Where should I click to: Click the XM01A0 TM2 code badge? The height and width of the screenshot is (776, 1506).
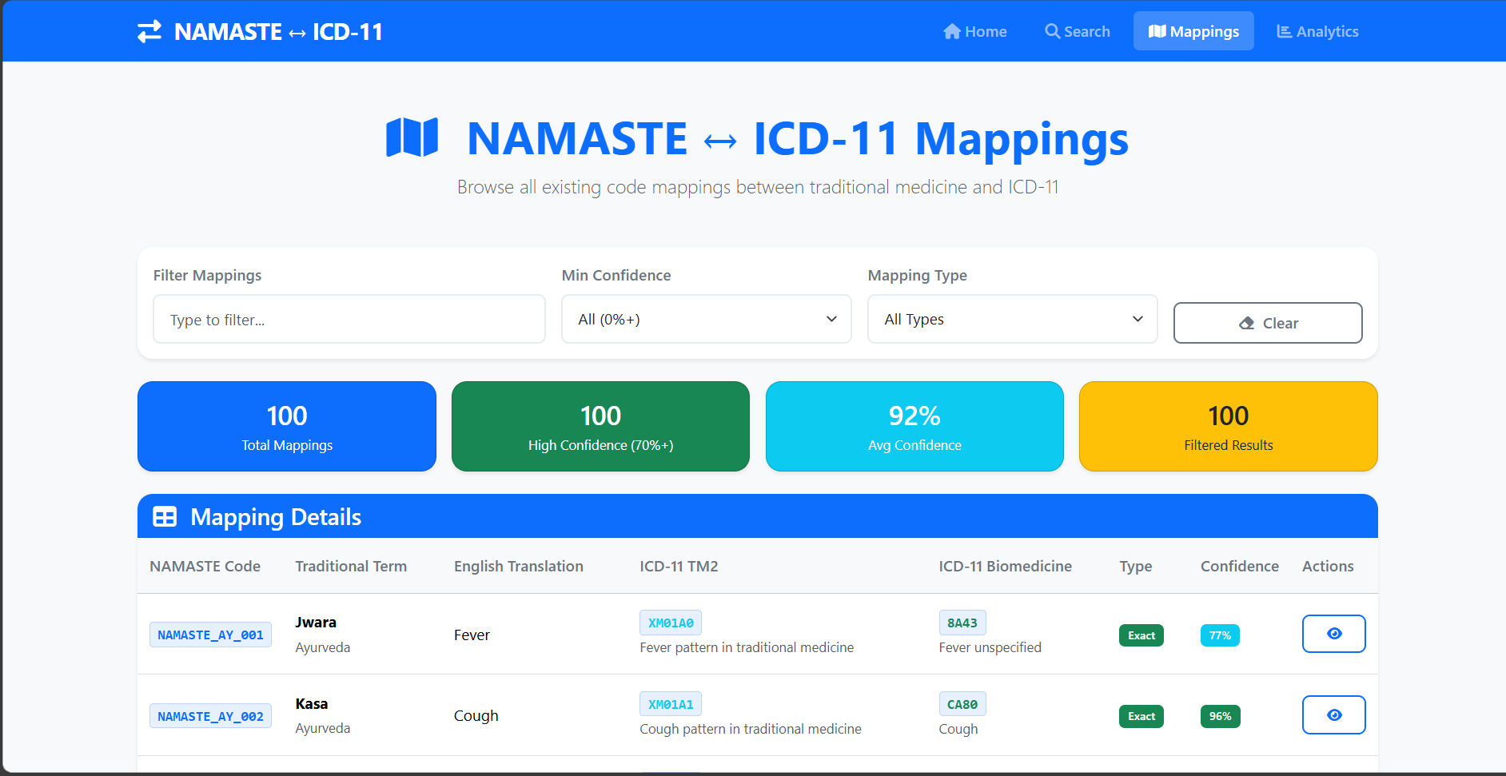pos(670,622)
